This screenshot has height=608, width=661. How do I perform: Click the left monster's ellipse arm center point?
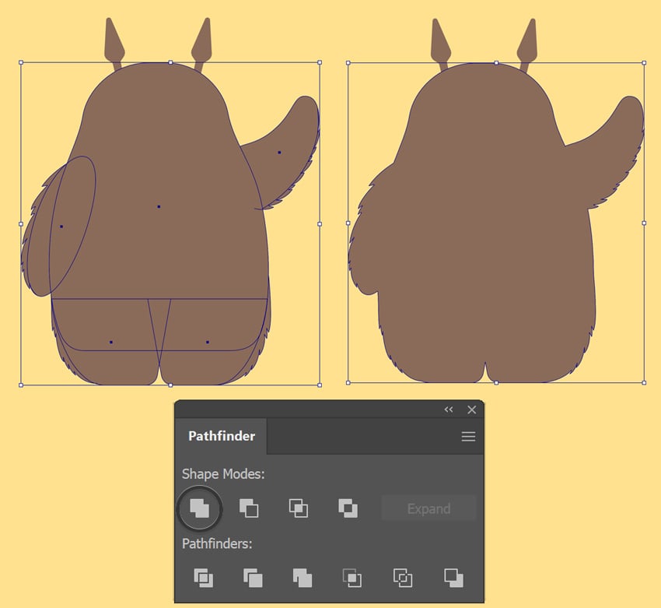[x=61, y=227]
